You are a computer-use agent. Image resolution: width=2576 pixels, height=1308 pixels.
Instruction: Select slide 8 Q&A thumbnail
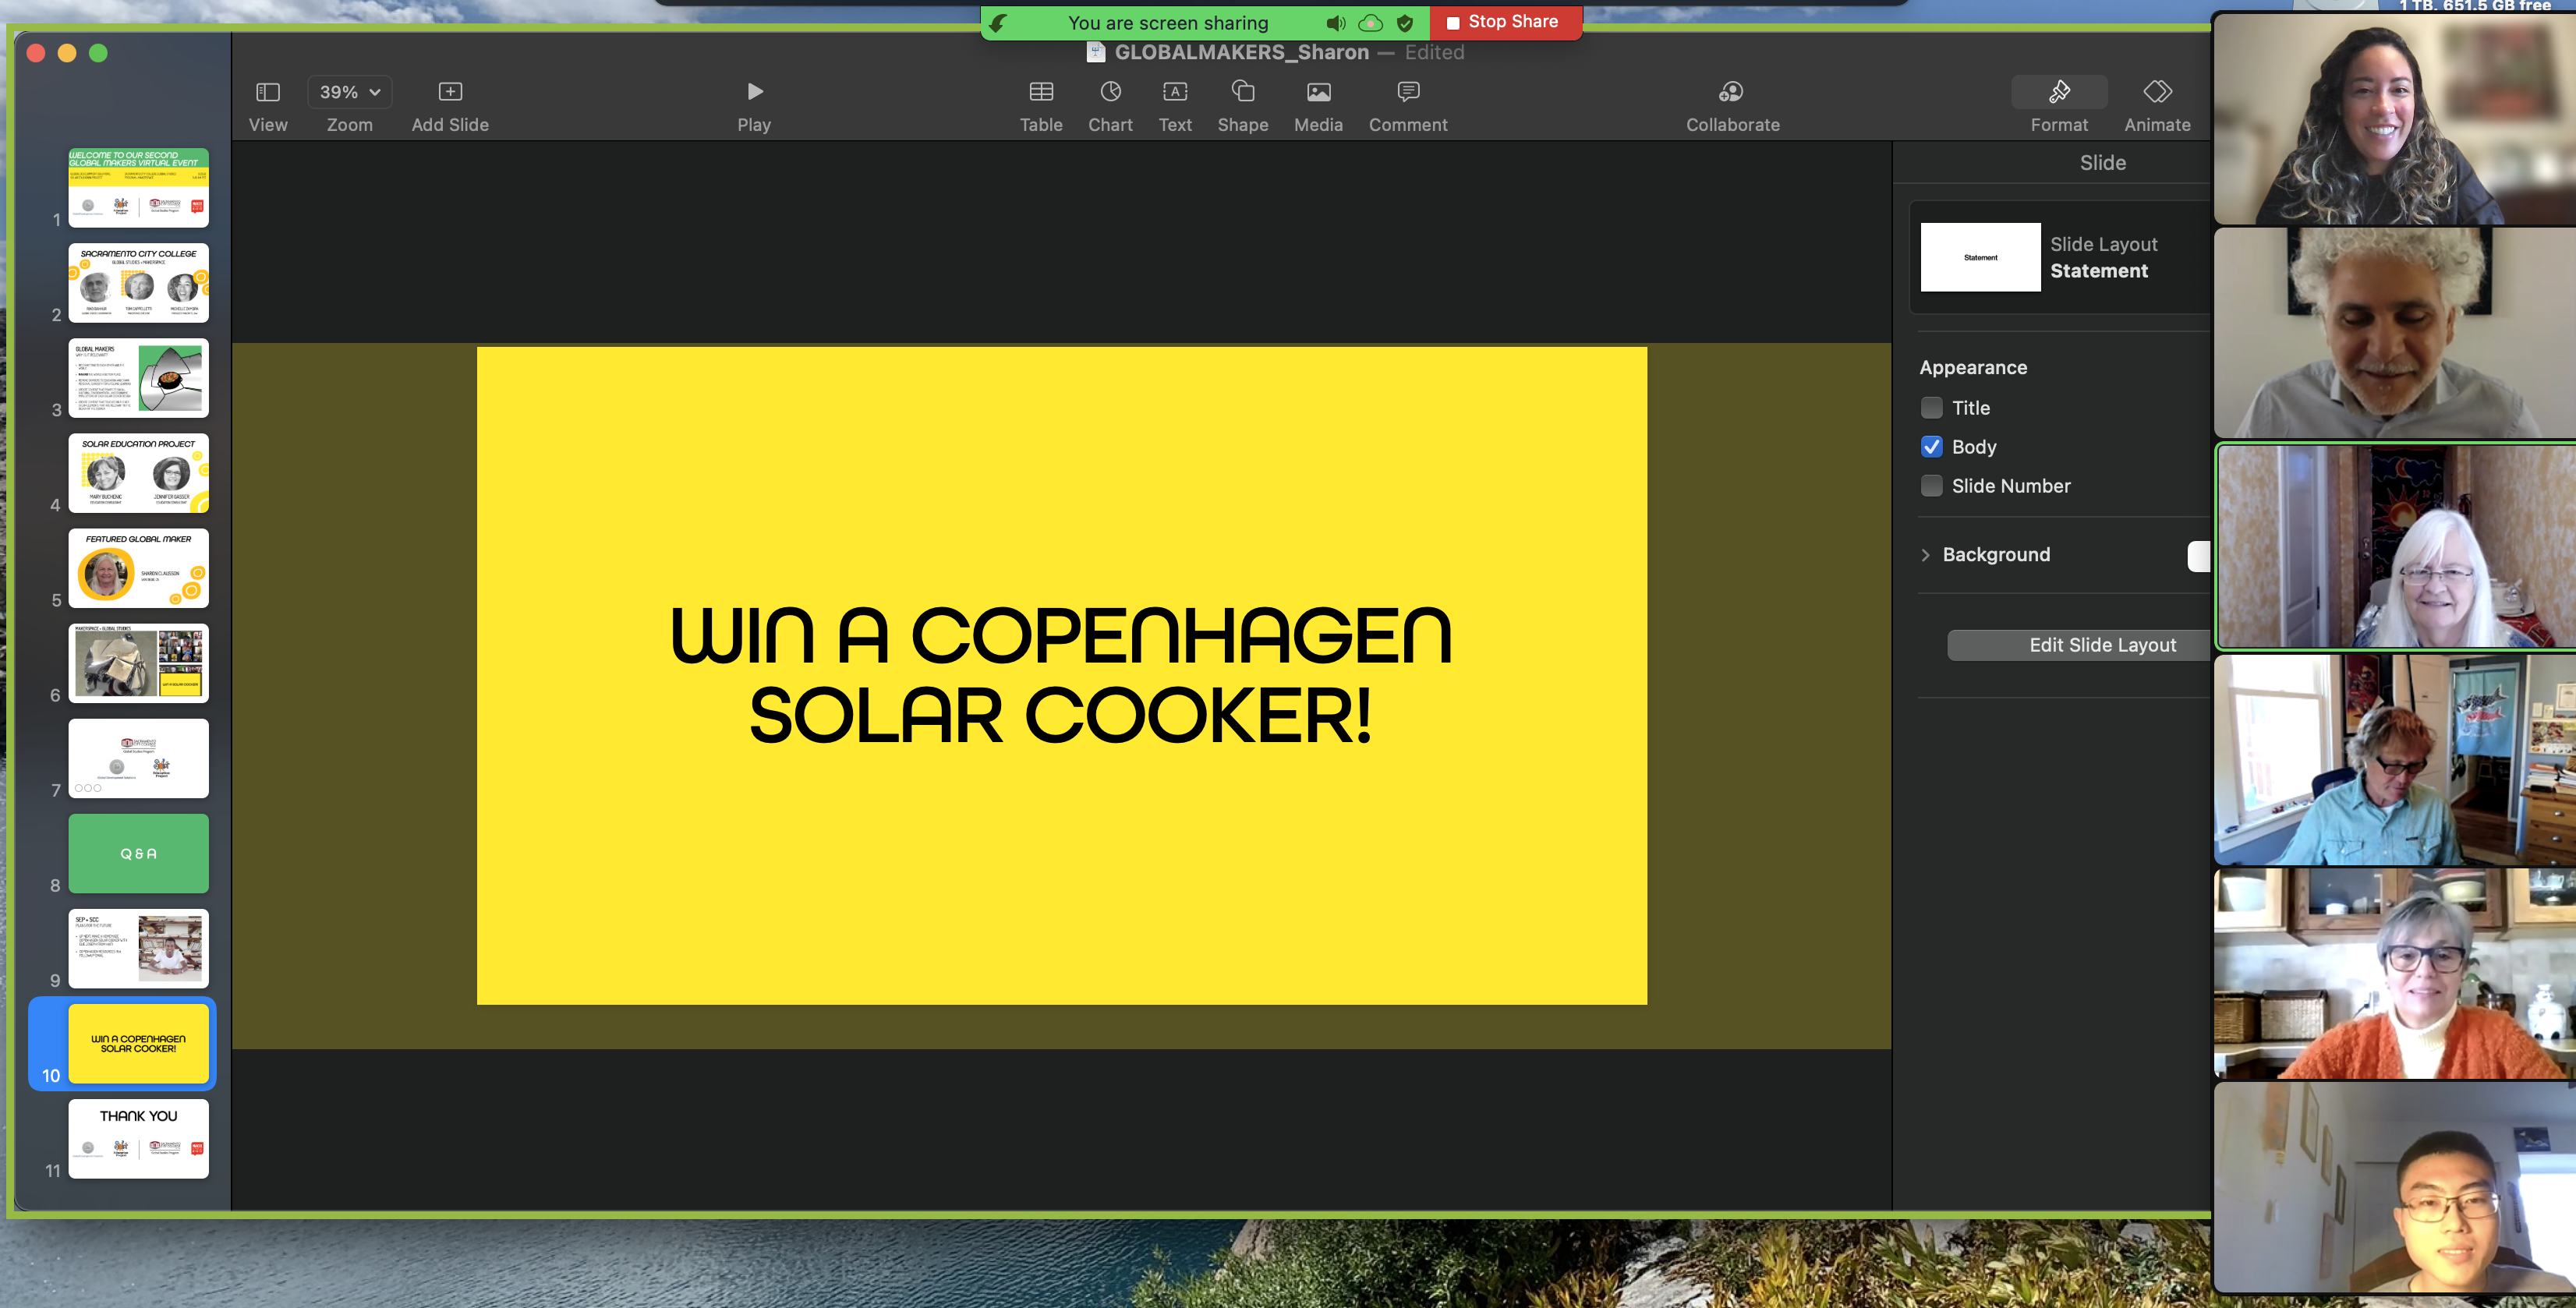[x=138, y=853]
